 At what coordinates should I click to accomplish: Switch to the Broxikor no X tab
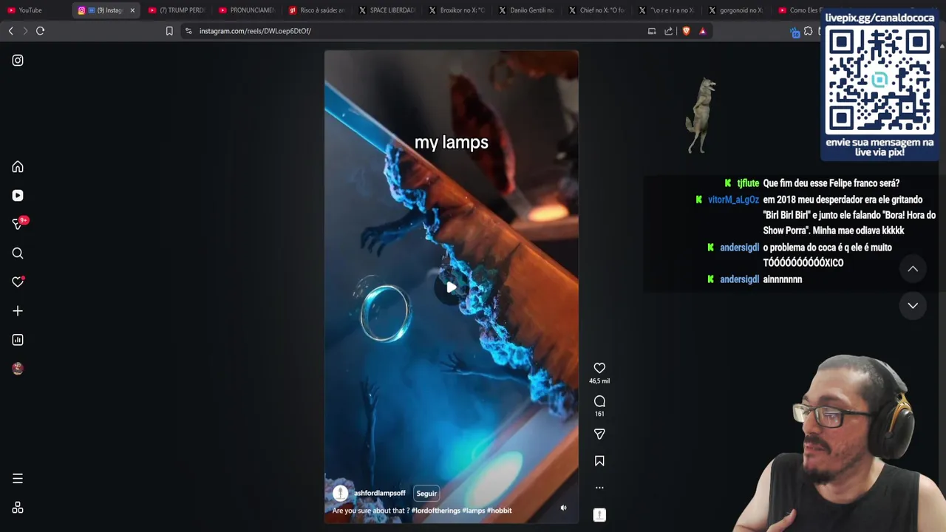(457, 10)
